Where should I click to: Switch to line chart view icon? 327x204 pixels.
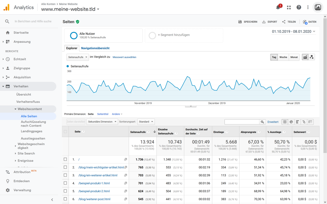click(x=305, y=57)
